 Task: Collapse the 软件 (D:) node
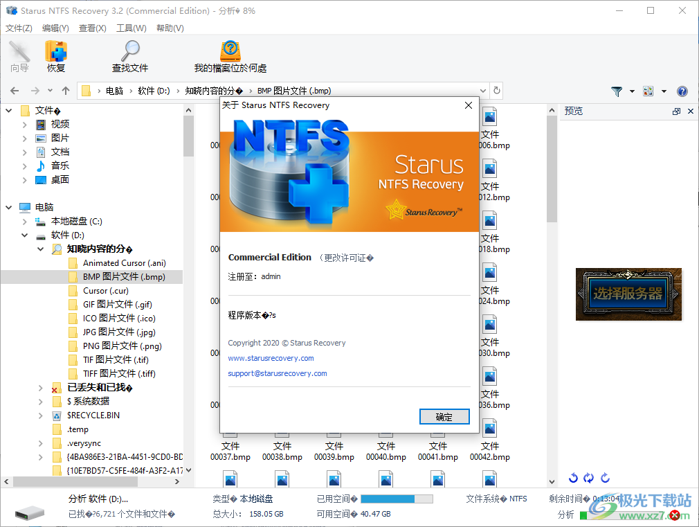click(24, 235)
